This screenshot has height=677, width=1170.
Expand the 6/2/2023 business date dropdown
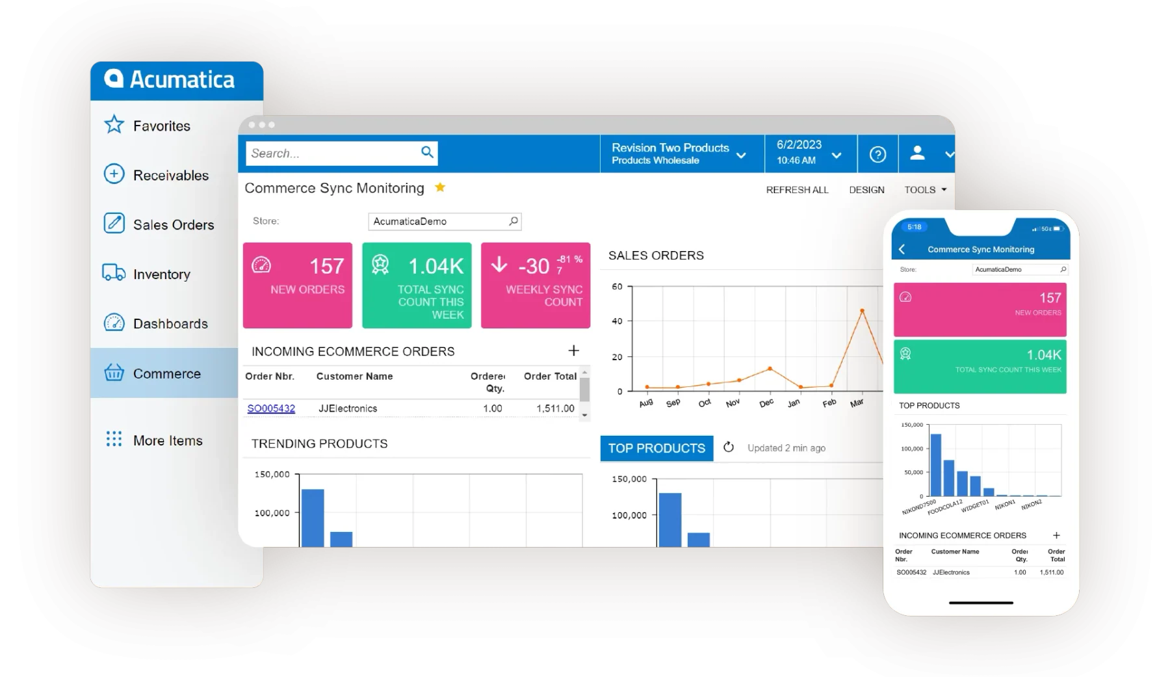click(837, 155)
